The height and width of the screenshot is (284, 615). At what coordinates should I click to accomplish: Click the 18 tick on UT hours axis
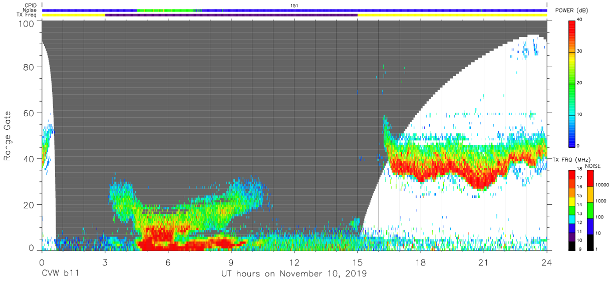click(x=421, y=262)
